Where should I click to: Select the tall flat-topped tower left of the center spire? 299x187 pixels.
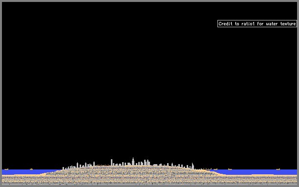coord(111,163)
